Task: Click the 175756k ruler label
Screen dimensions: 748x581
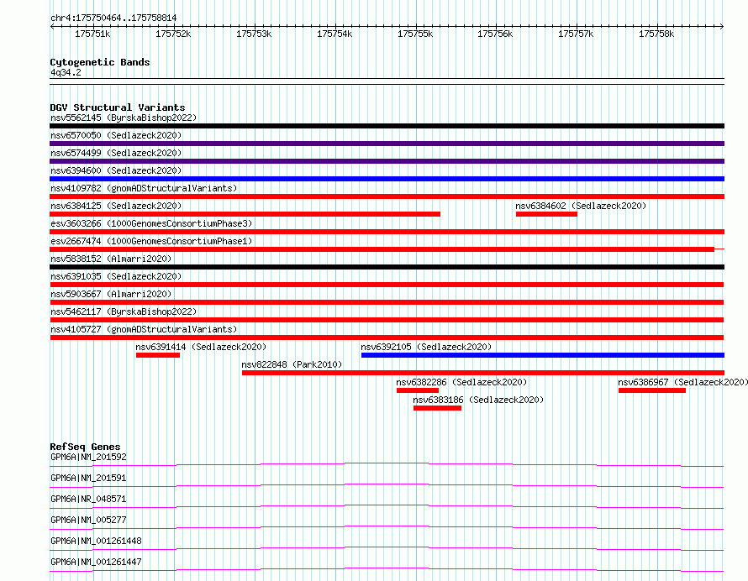Action: [495, 34]
